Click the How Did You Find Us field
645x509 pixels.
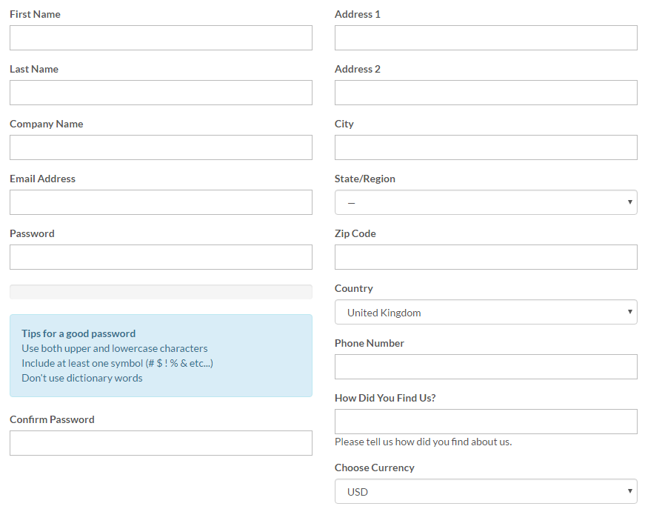pyautogui.click(x=486, y=422)
